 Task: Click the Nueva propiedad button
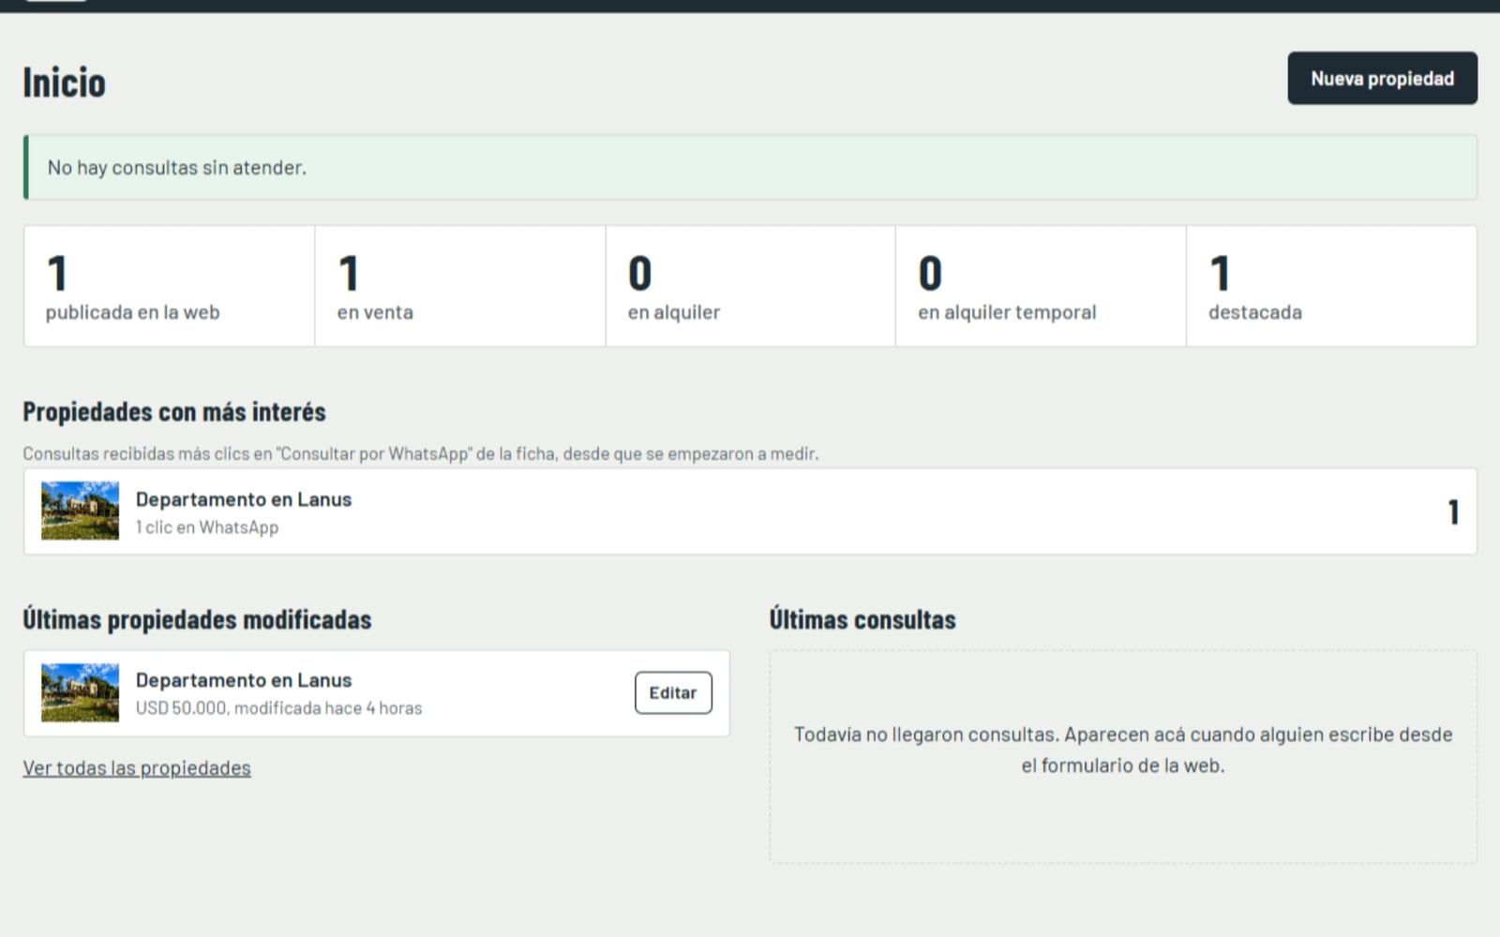pyautogui.click(x=1382, y=78)
